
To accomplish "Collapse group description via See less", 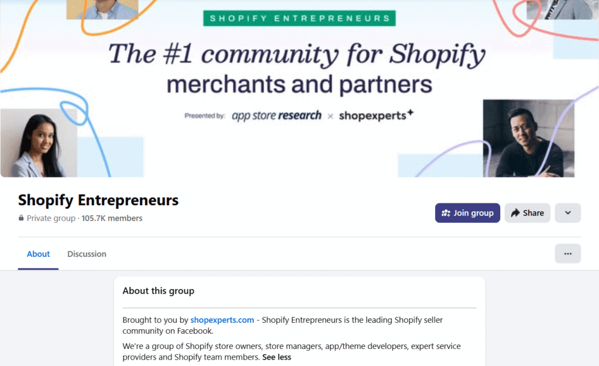I will 276,357.
